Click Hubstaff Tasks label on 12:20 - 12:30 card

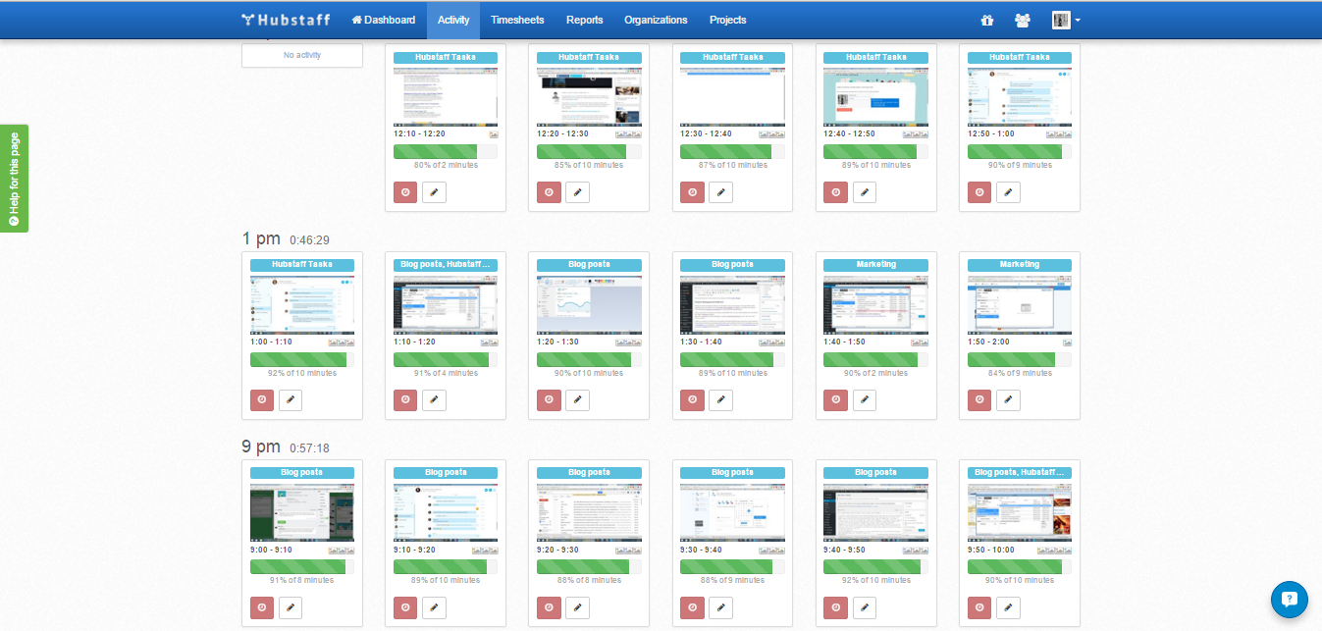point(589,58)
